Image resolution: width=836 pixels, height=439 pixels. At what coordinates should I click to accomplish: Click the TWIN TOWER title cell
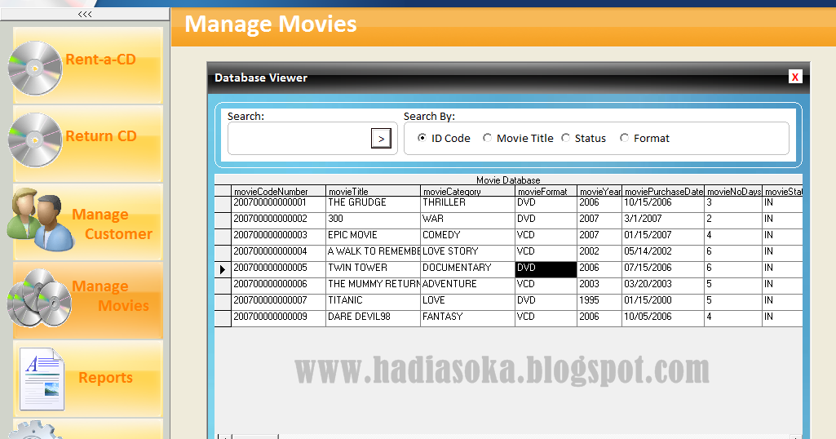(374, 269)
